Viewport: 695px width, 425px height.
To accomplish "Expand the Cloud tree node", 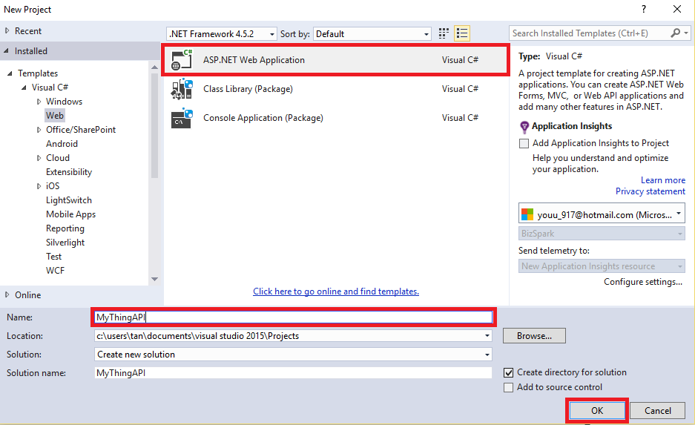I will (x=39, y=158).
